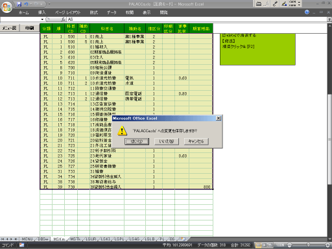The image size is (332, 249).
Task: Switch to the LSPL sheet tab
Action: coord(119,239)
